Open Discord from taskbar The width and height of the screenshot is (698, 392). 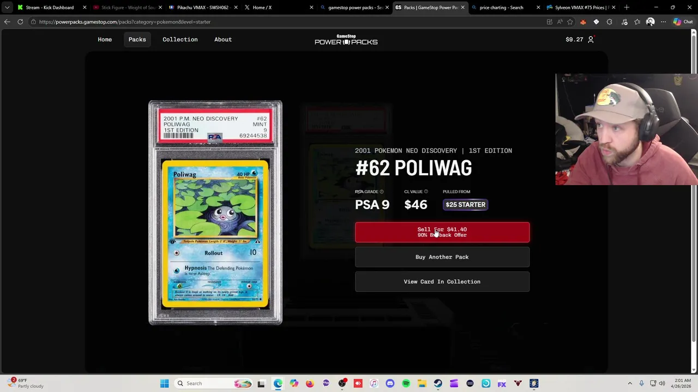(390, 383)
